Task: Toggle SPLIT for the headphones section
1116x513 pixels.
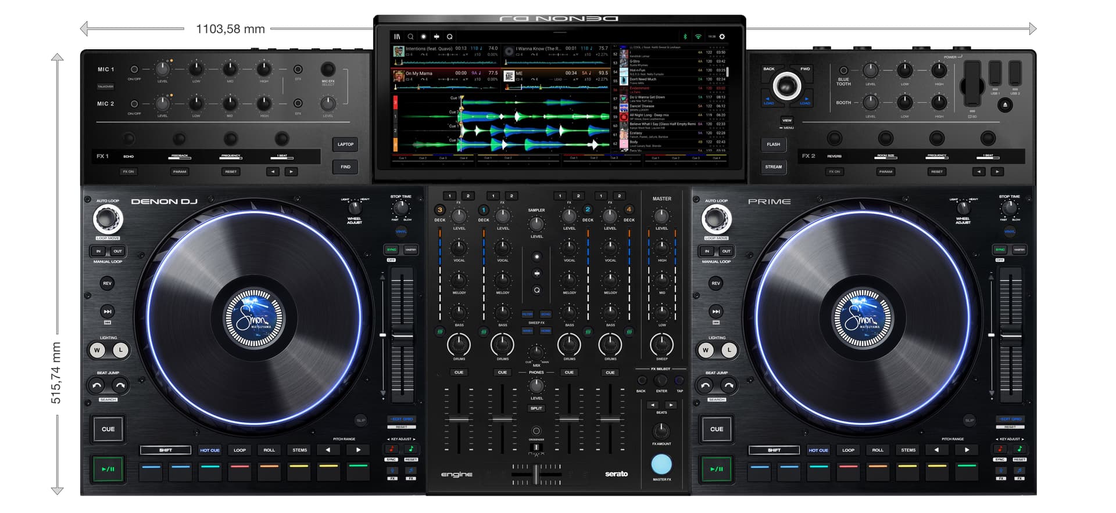Action: pyautogui.click(x=536, y=409)
